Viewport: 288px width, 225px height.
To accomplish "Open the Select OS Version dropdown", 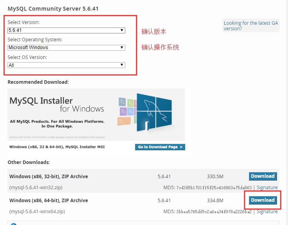I will click(x=66, y=65).
